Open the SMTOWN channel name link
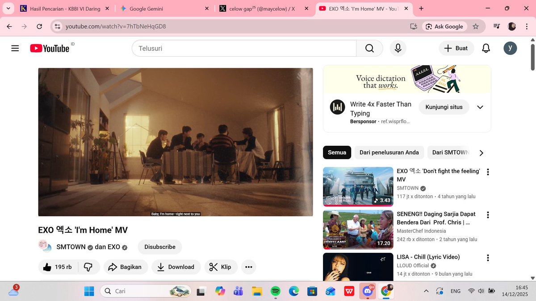Image resolution: width=536 pixels, height=301 pixels. [71, 247]
